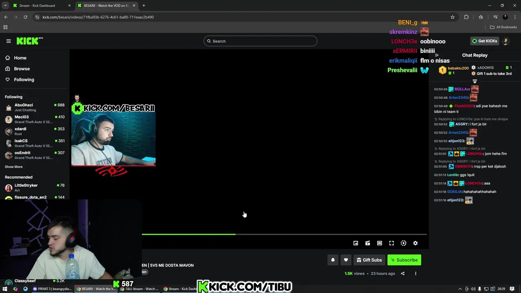Show hidden system tray icons
The height and width of the screenshot is (293, 521).
[460, 289]
